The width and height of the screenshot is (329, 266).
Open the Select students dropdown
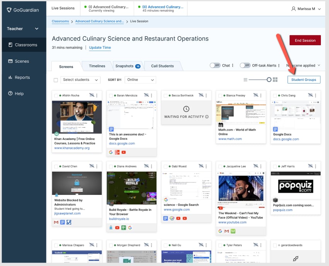pyautogui.click(x=80, y=80)
